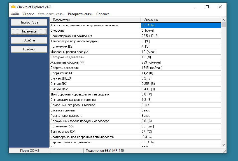Select row Абсолютное давление во впускном коллекторе
This screenshot has width=238, height=161.
pyautogui.click(x=136, y=25)
